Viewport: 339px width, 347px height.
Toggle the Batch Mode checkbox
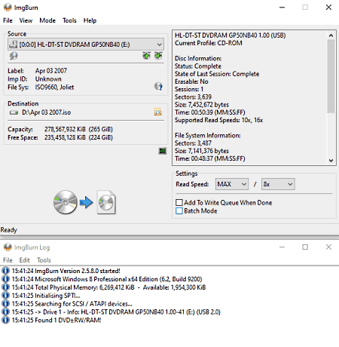[x=179, y=210]
